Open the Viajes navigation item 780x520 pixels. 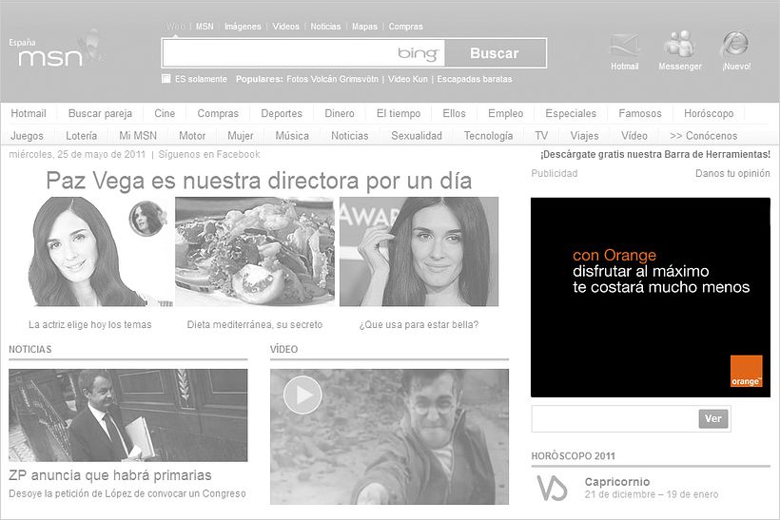tap(584, 136)
